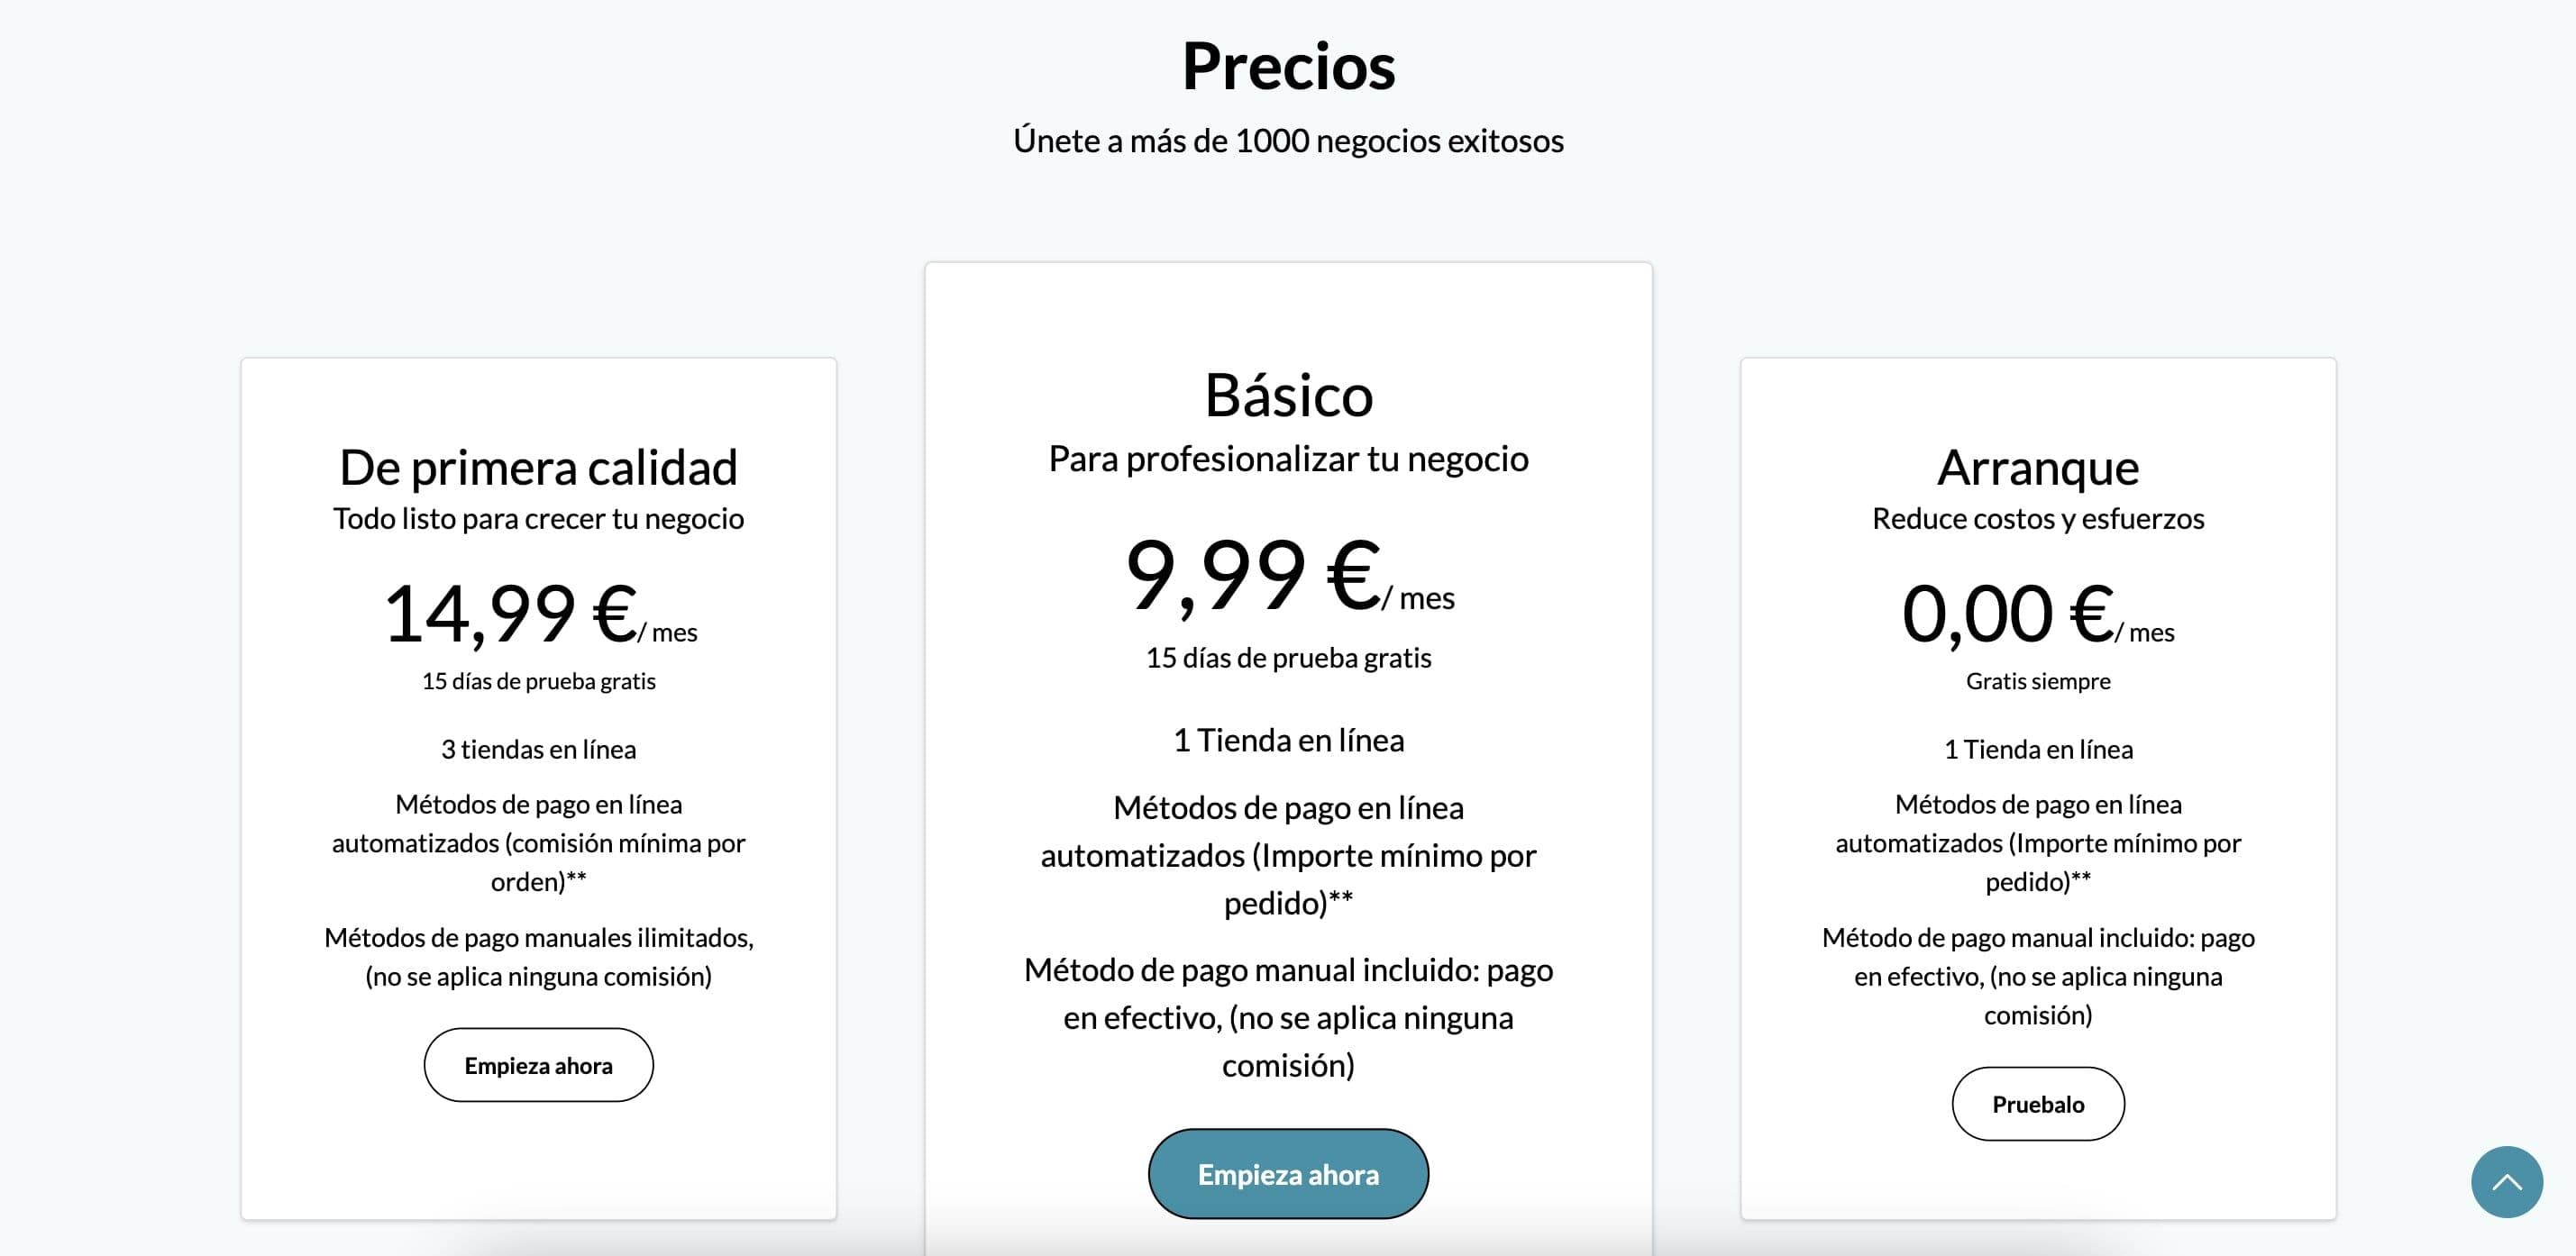Try the Arranque plan with Pruebalo
This screenshot has height=1256, width=2576.
coord(2038,1104)
